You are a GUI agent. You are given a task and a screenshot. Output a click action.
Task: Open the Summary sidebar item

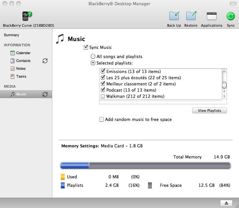11,35
